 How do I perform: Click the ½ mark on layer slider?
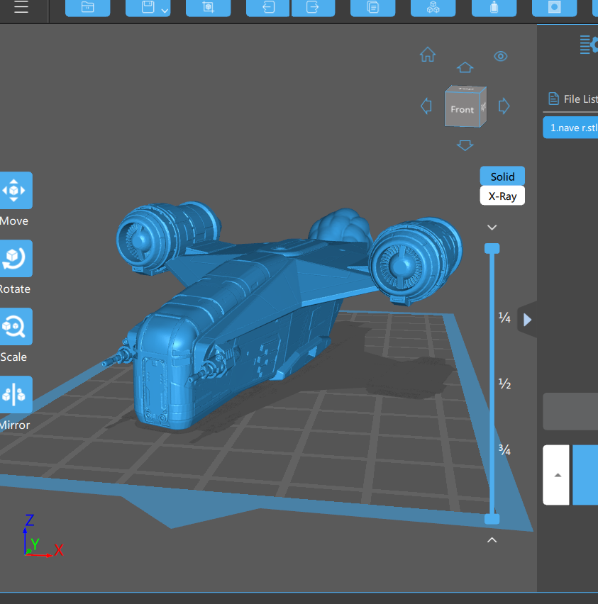(504, 384)
